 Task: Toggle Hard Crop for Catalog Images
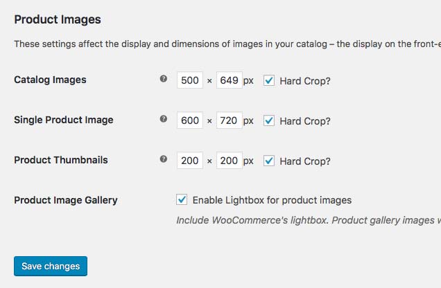pyautogui.click(x=269, y=80)
